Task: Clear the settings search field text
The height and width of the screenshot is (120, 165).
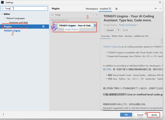Action: pos(45,9)
